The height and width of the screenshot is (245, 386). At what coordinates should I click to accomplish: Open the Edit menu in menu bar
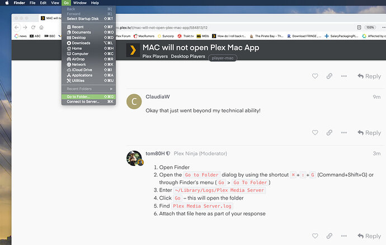click(x=43, y=3)
